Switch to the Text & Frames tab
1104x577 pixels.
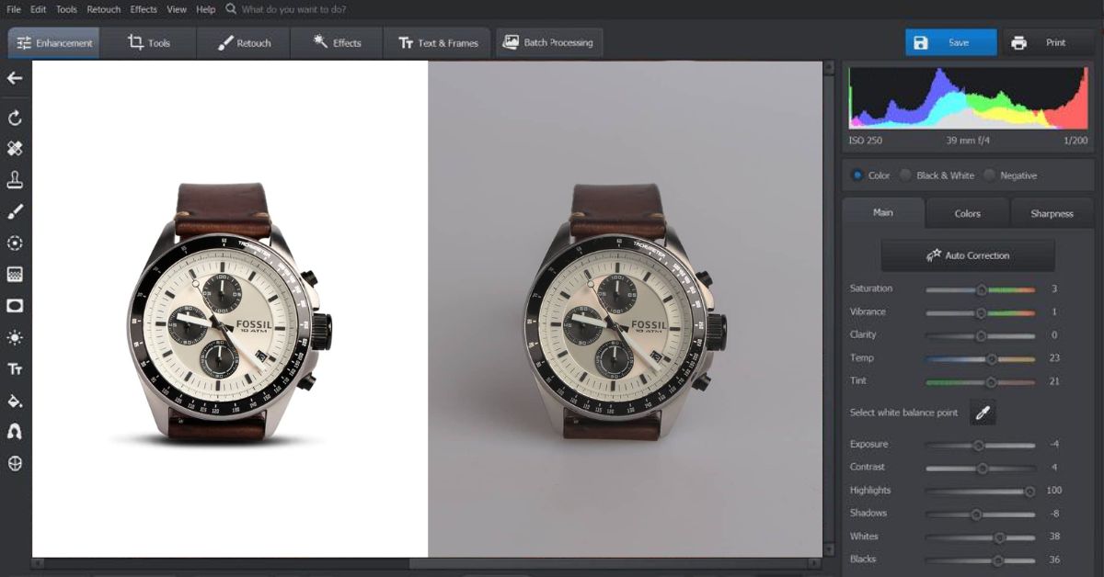tap(438, 42)
